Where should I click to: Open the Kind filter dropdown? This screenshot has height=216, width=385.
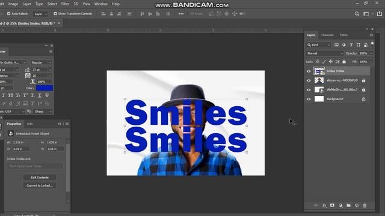[x=318, y=45]
